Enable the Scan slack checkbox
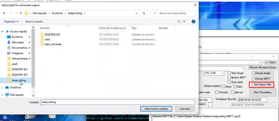Screen dimensions: 279x121 coord(229,82)
